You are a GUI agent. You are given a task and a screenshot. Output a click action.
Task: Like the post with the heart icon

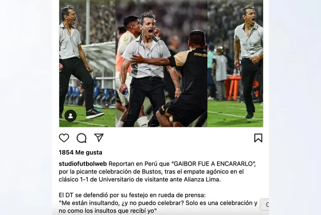(64, 138)
